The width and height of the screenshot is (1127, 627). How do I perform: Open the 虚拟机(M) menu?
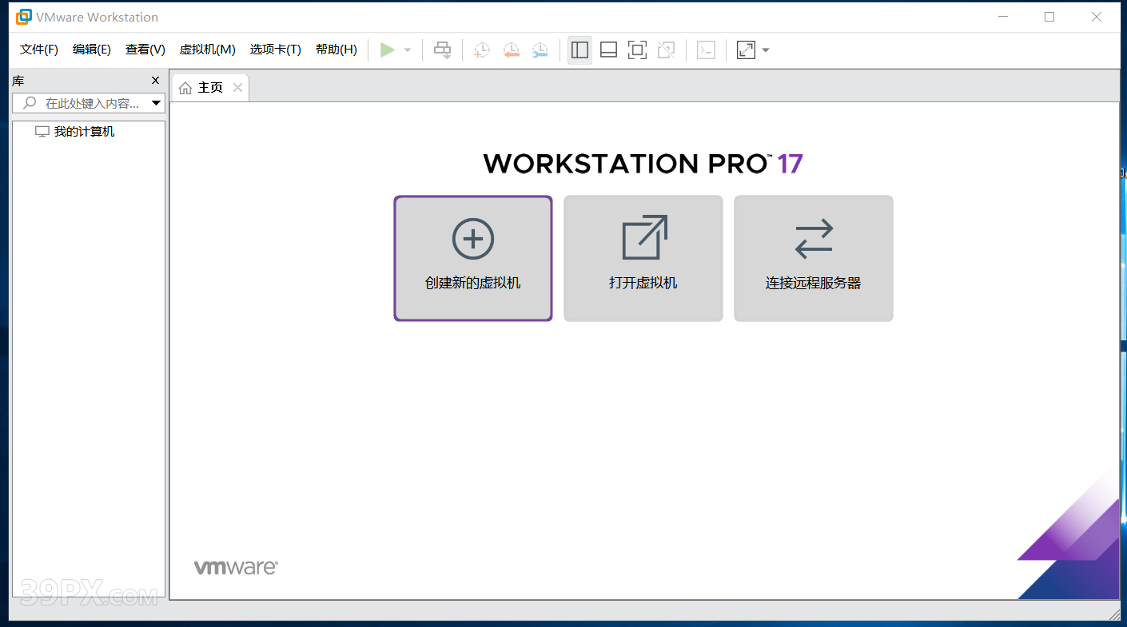coord(207,50)
